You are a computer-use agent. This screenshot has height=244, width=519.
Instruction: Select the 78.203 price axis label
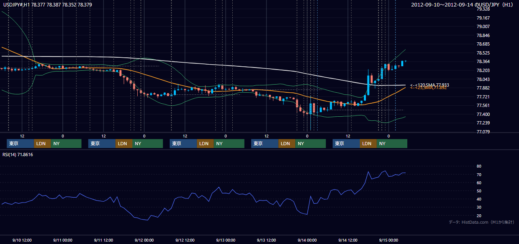click(483, 70)
